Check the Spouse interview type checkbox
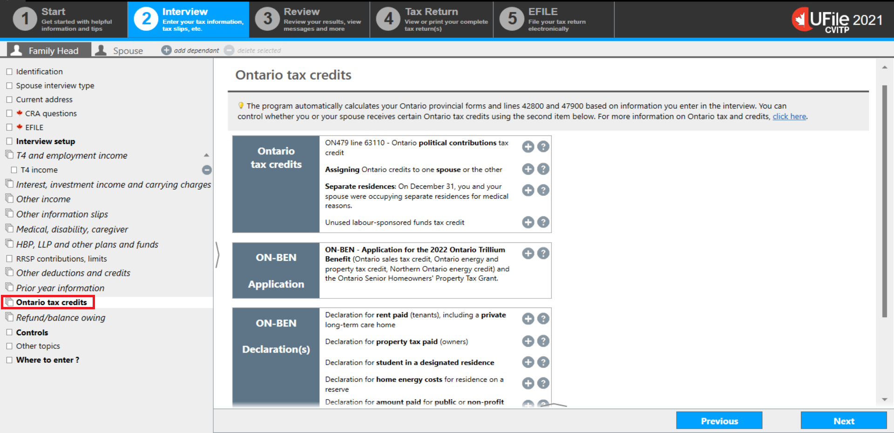Screen dimensions: 894x433 pos(9,86)
